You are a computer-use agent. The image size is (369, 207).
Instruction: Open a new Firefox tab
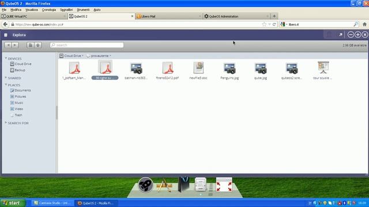click(x=274, y=16)
